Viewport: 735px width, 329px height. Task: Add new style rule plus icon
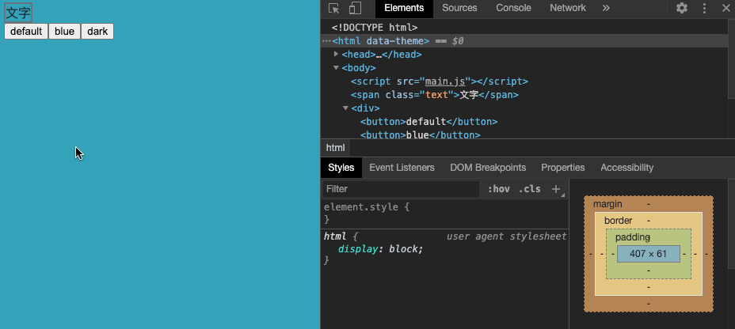click(556, 189)
